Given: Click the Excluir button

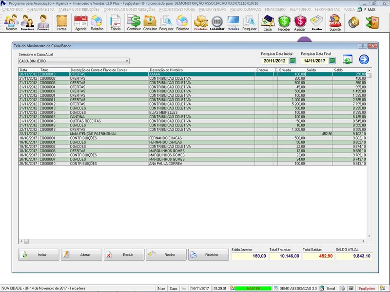Looking at the screenshot, I should click(x=124, y=255).
